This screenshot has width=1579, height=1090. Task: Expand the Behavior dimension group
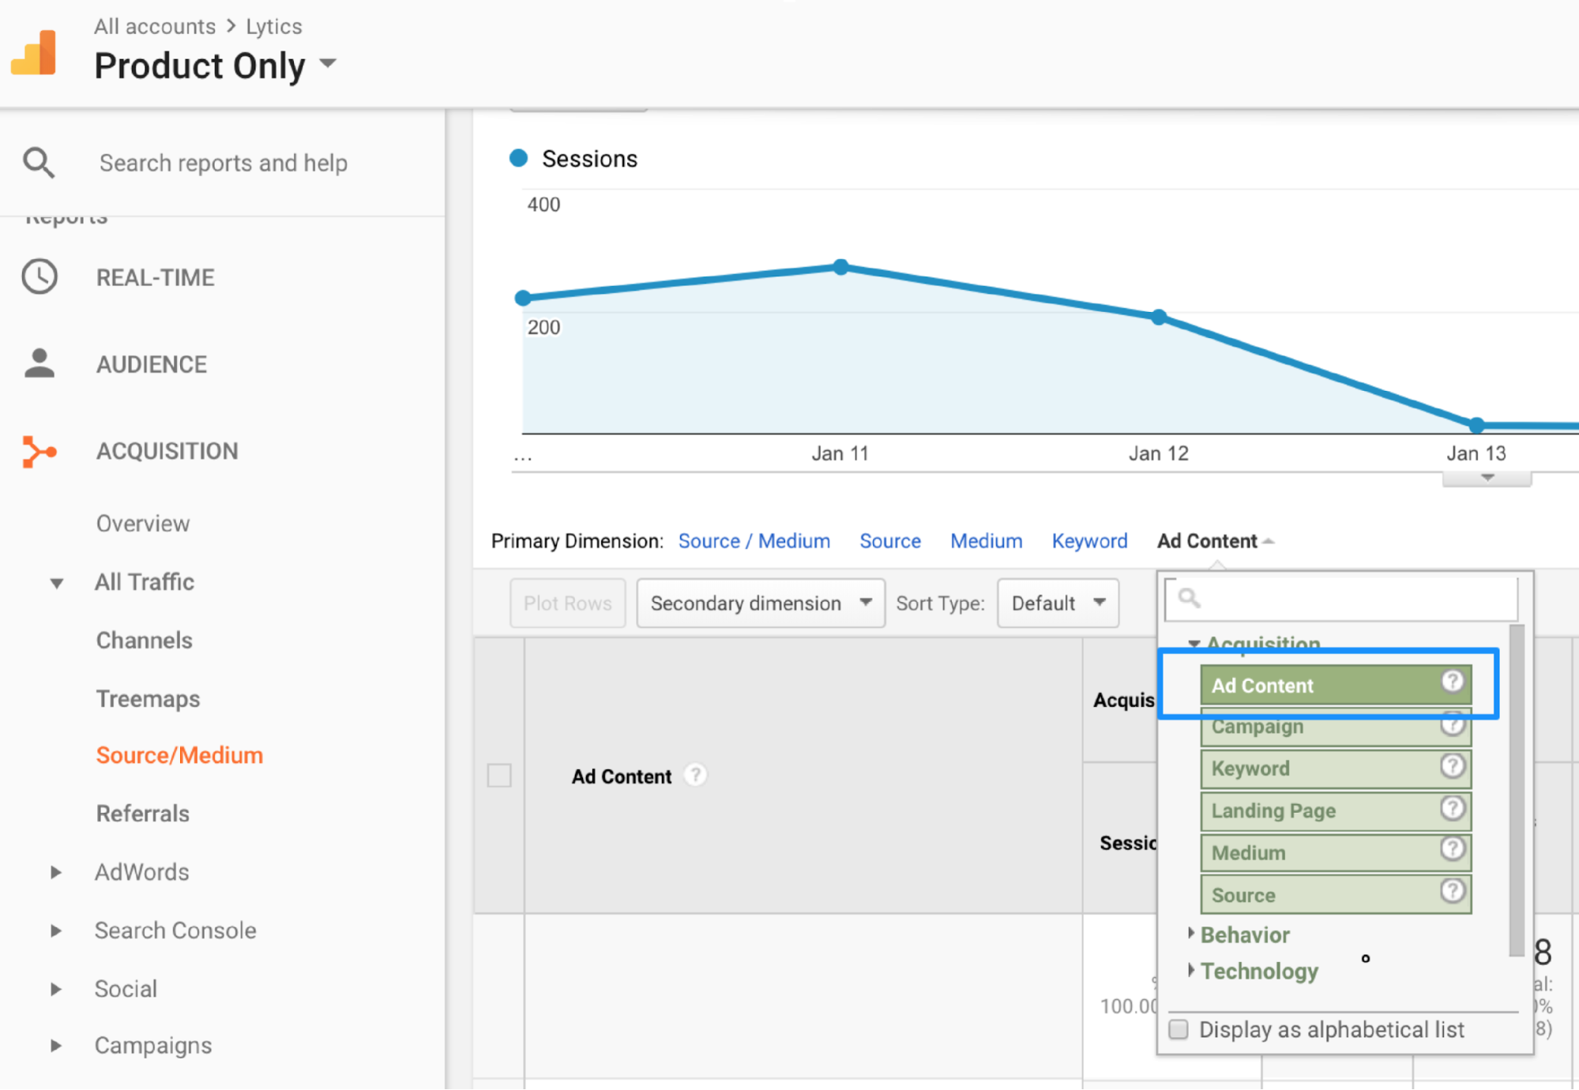click(1244, 935)
